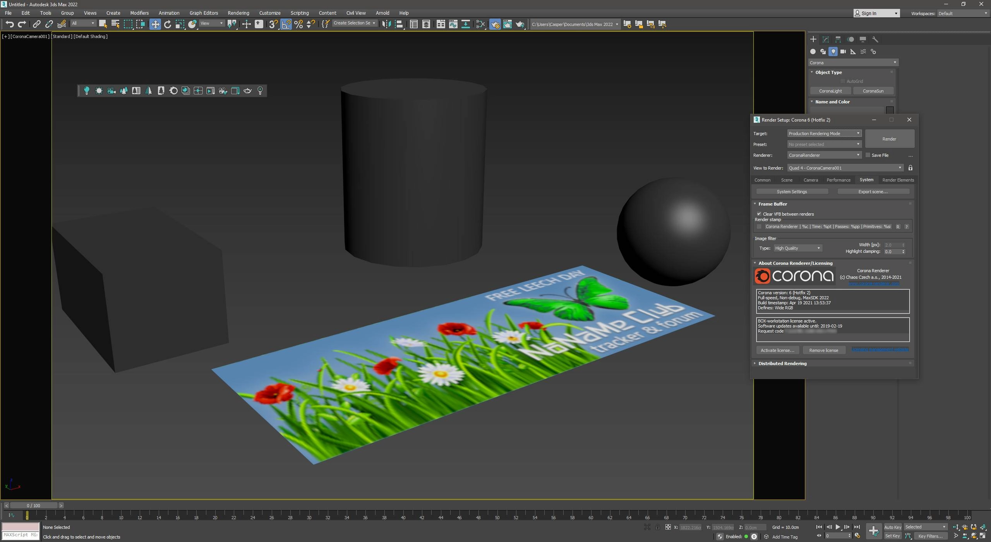This screenshot has height=542, width=991.
Task: Open selection filter All dropdown
Action: pyautogui.click(x=83, y=23)
